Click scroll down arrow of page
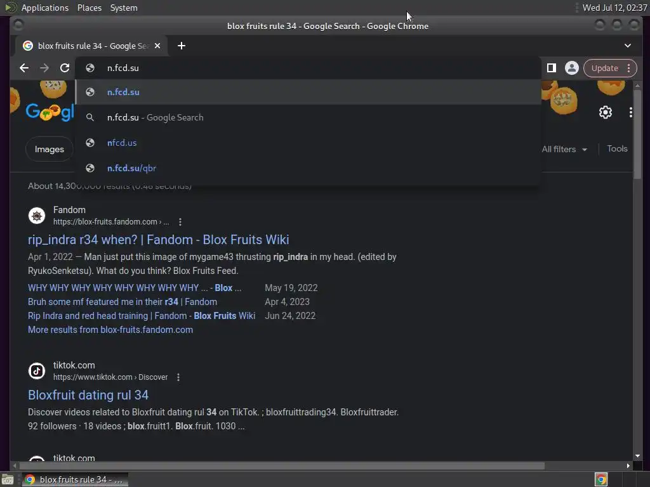 (x=637, y=456)
